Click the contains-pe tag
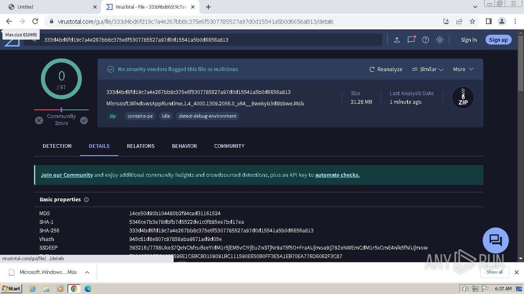The height and width of the screenshot is (294, 524). point(140,116)
